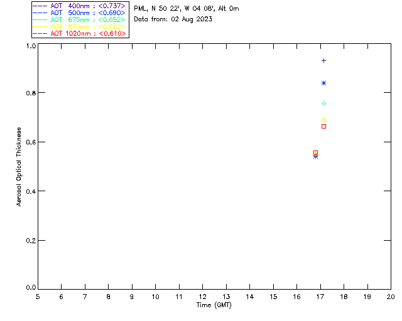Click the x-axis tick label 19
Image resolution: width=402 pixels, height=321 pixels.
point(367,297)
